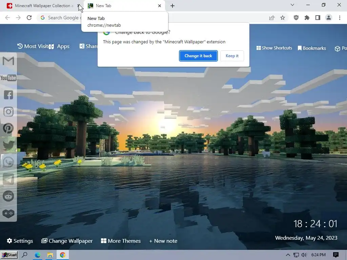Open the Windows Start button
Viewport: 347px width, 260px height.
9,255
